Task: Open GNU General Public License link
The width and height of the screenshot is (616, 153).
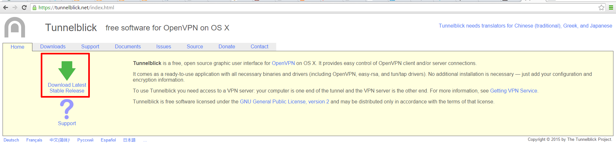Action: 285,101
